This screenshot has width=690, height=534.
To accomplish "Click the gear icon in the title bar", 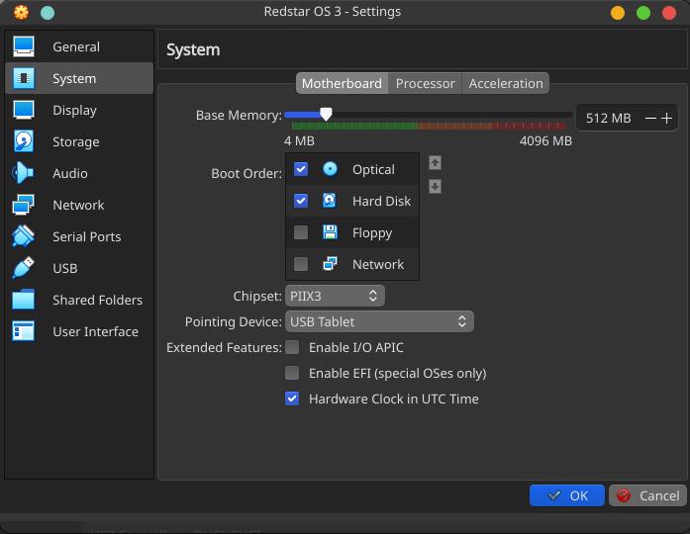I will pyautogui.click(x=21, y=12).
